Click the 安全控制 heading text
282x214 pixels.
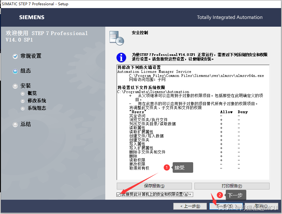tap(140, 33)
